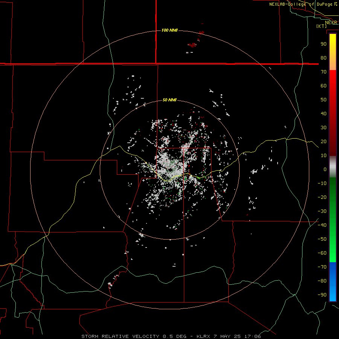Click the 100 NMI range ring label

coord(169,30)
